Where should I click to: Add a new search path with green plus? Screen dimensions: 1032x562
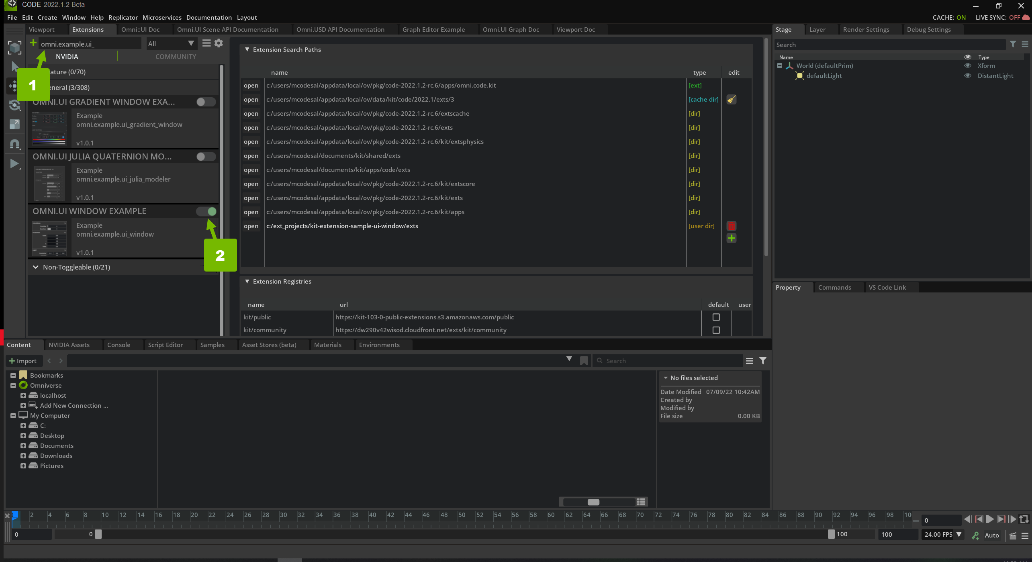(x=731, y=239)
